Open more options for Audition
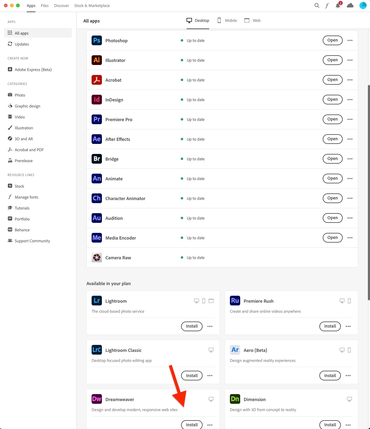Viewport: 370px width, 429px height. (350, 218)
